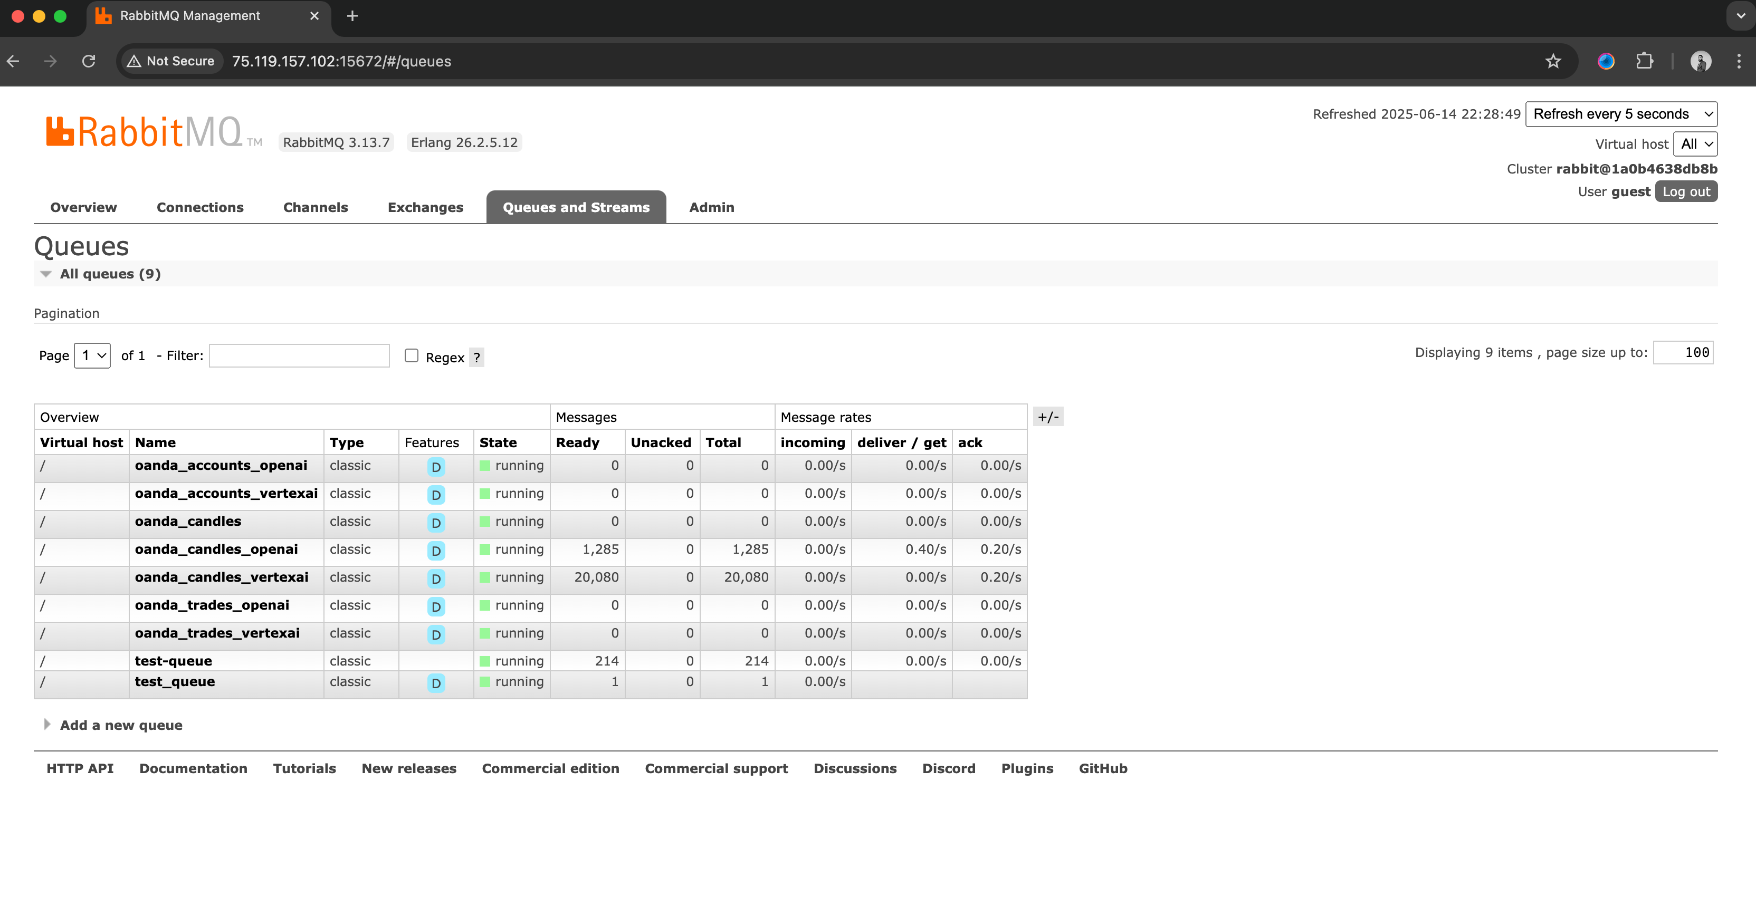The image size is (1756, 906).
Task: Open the Chrome three-dot menu
Action: point(1738,61)
